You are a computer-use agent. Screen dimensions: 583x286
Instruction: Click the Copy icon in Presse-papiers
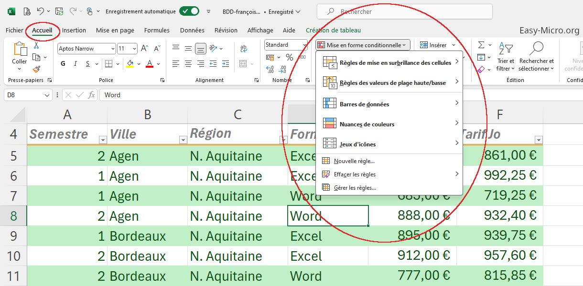(36, 57)
